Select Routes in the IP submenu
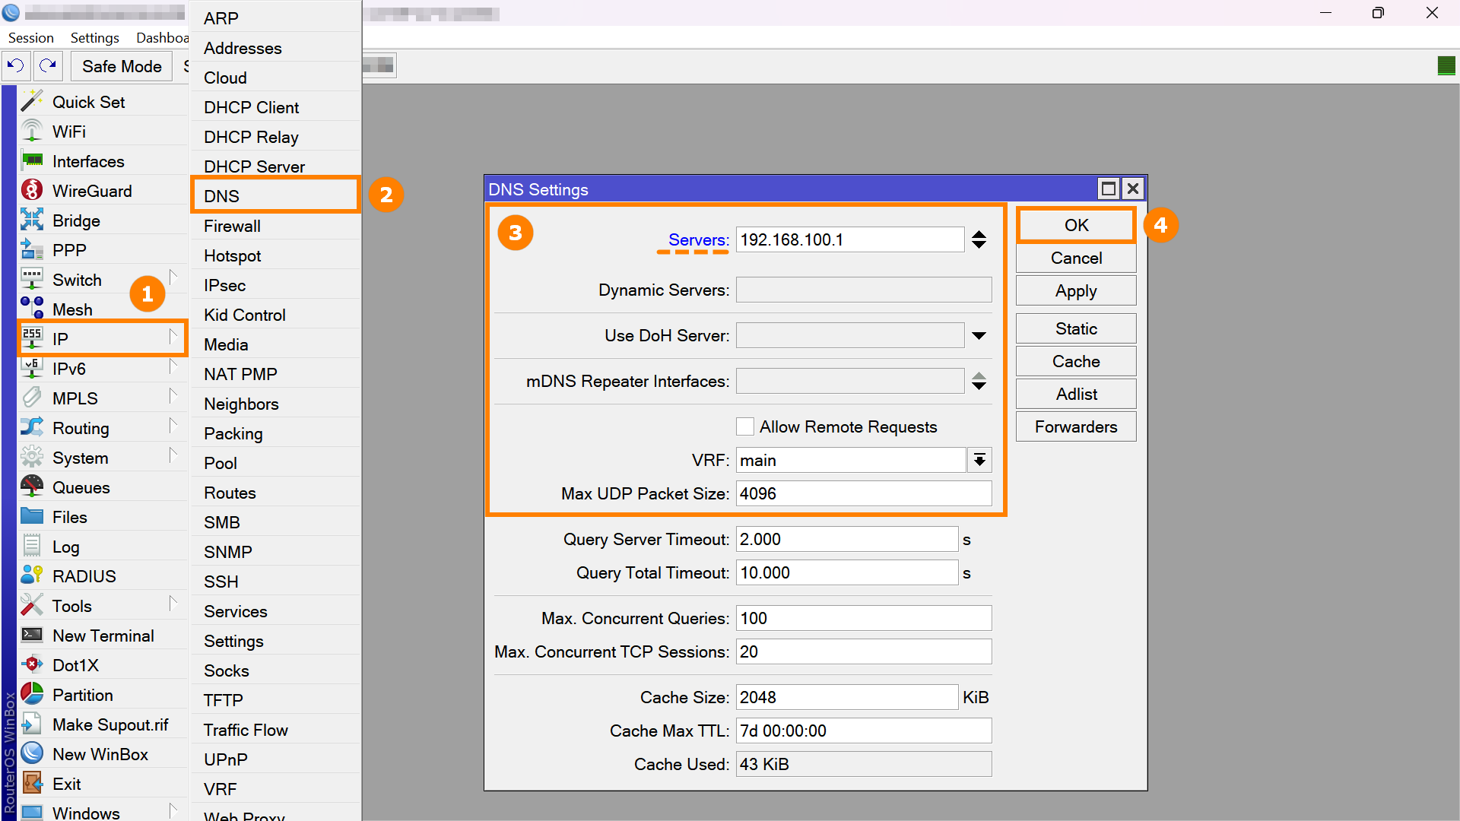The image size is (1460, 821). [x=275, y=493]
